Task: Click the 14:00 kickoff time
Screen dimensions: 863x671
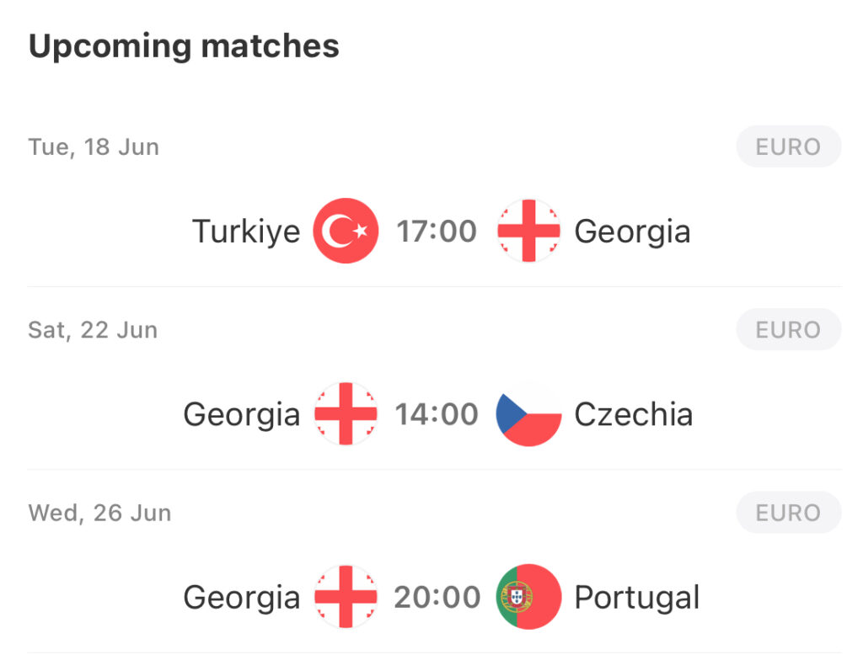Action: [x=437, y=414]
